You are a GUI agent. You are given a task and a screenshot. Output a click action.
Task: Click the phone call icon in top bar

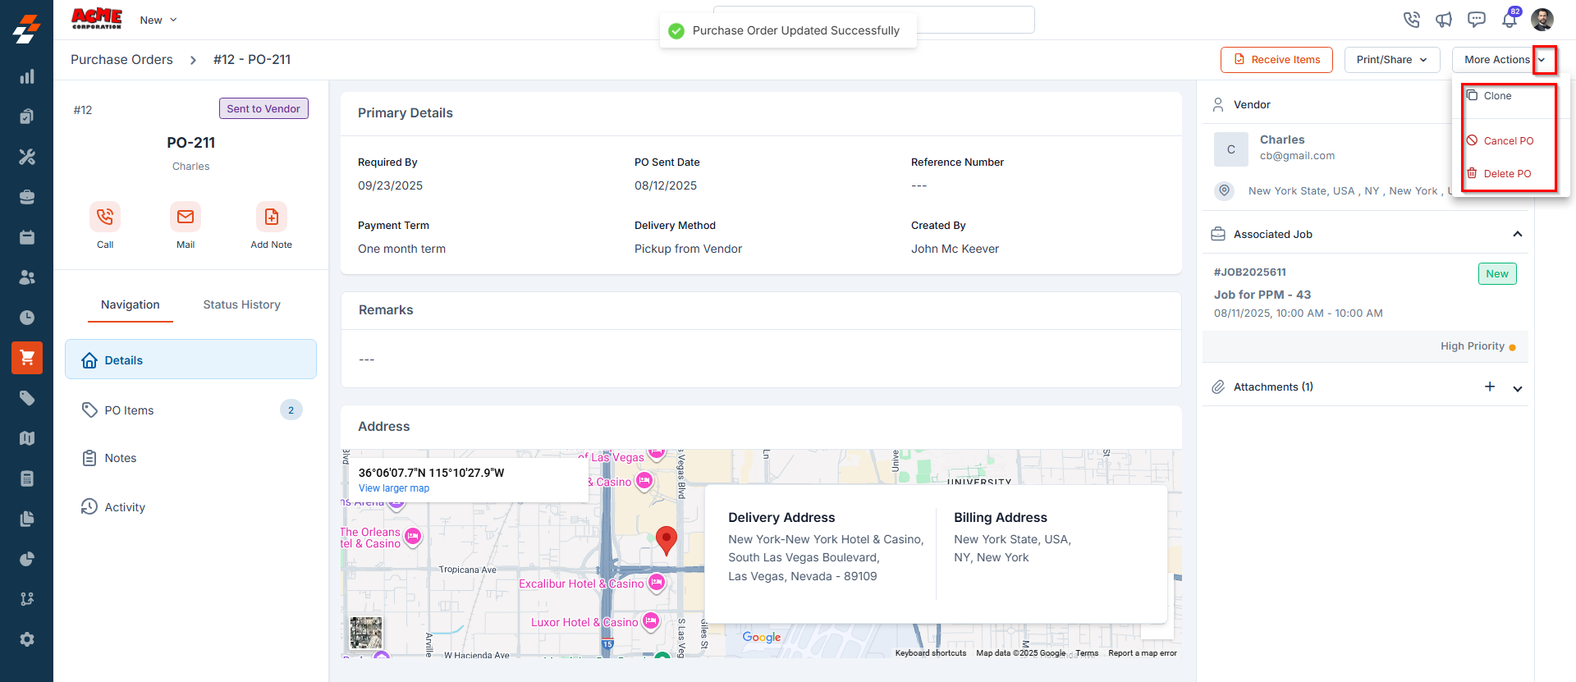[1412, 20]
